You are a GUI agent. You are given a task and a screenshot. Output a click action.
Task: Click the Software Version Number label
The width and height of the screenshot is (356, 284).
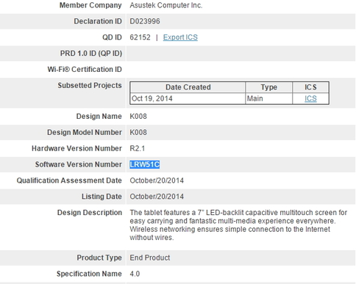point(79,164)
